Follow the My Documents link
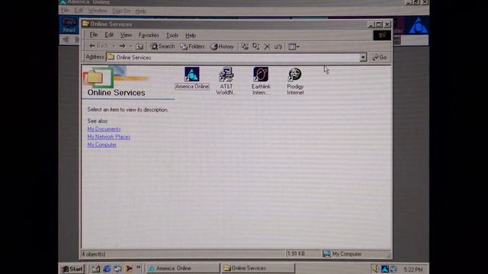 [x=104, y=129]
